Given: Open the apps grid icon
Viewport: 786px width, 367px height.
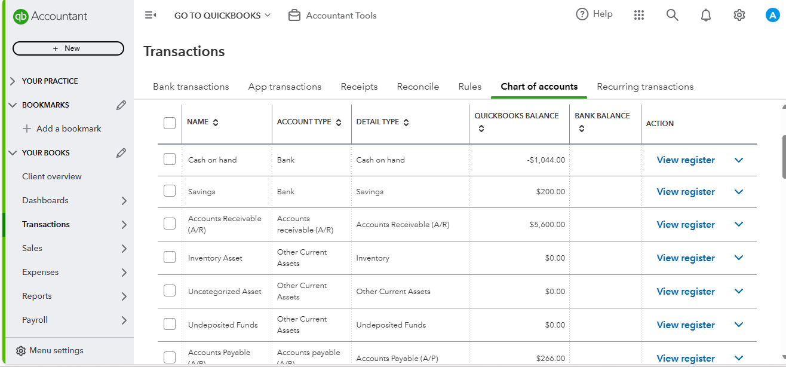Looking at the screenshot, I should [x=639, y=16].
